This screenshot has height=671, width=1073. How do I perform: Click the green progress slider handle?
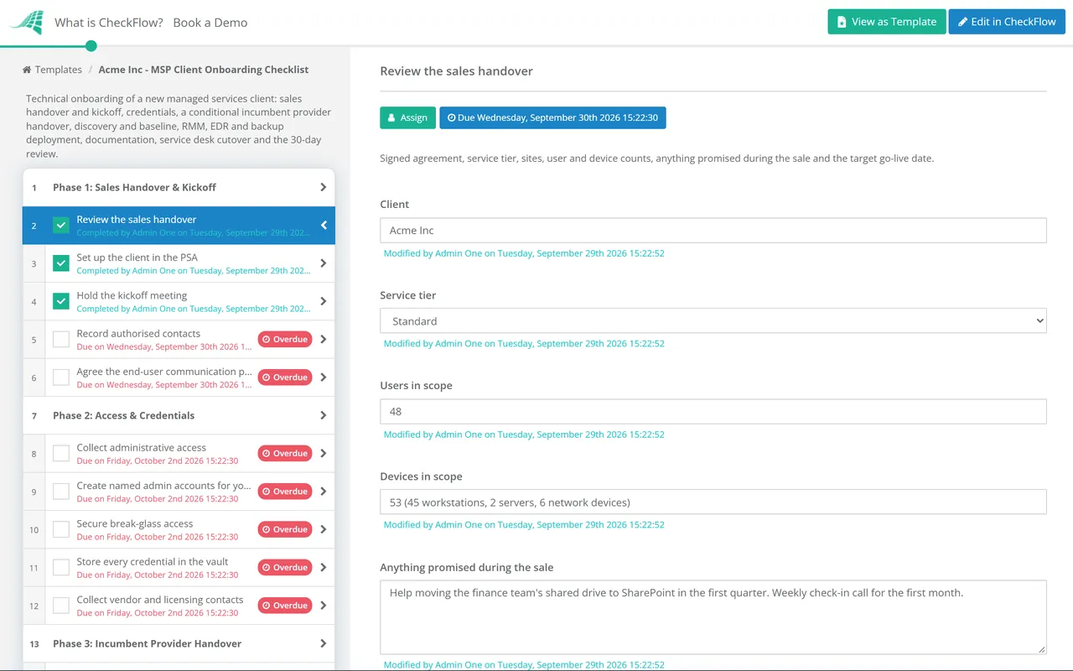pyautogui.click(x=91, y=45)
